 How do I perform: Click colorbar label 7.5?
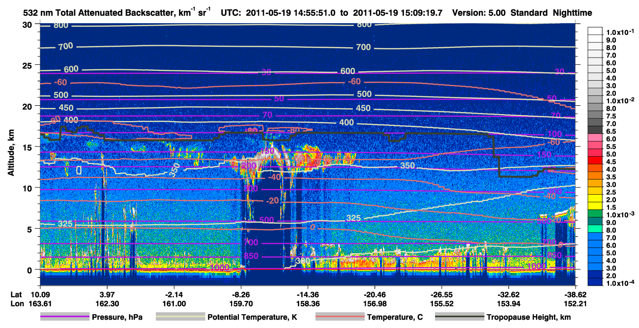pyautogui.click(x=611, y=116)
